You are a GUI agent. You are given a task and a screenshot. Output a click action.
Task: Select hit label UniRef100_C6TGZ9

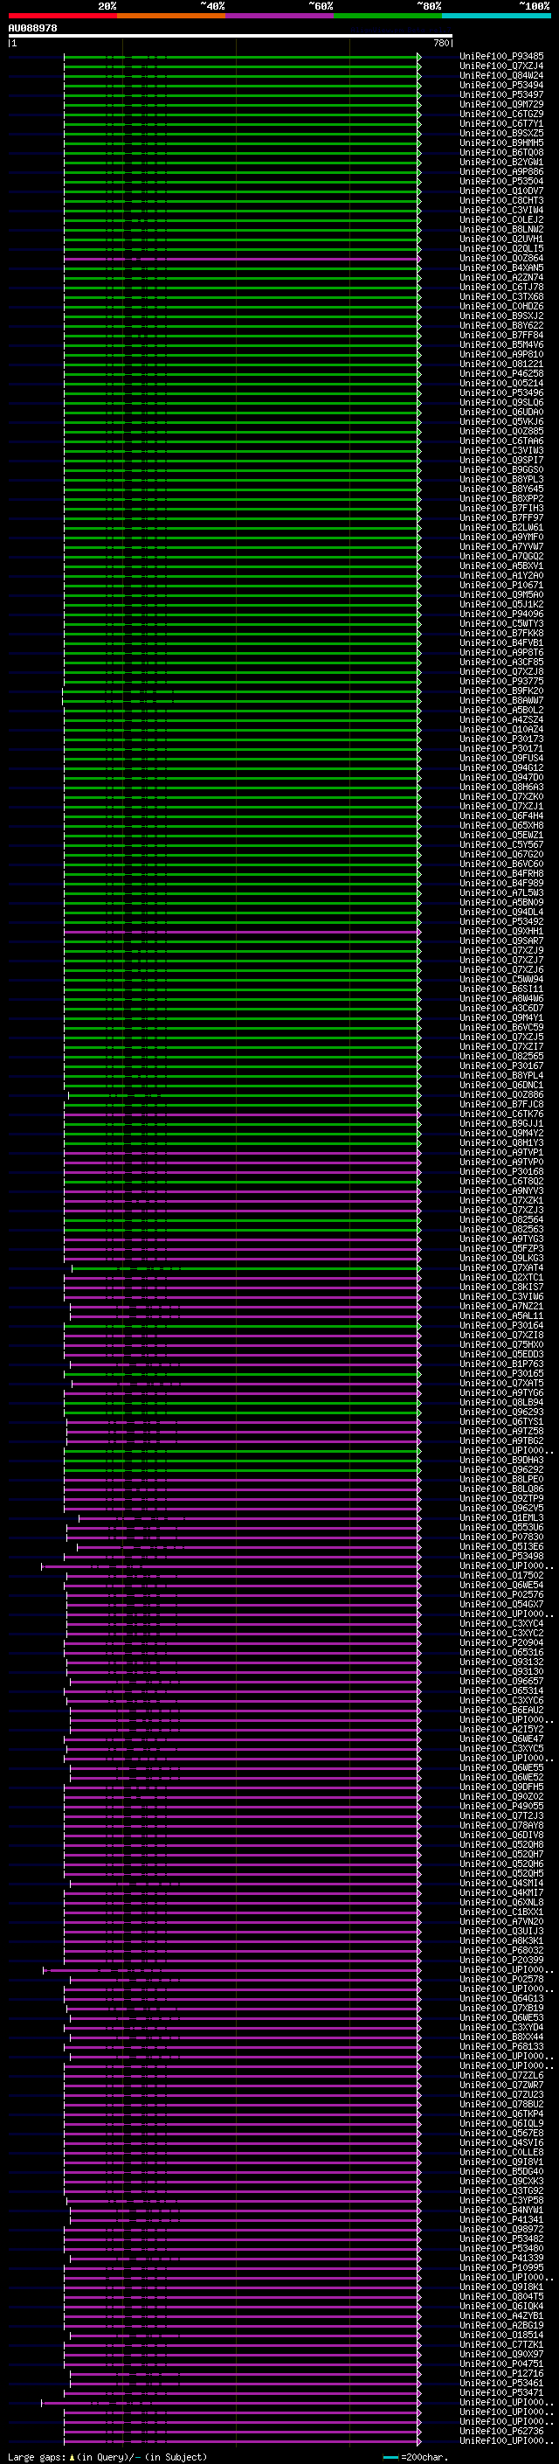pyautogui.click(x=501, y=114)
